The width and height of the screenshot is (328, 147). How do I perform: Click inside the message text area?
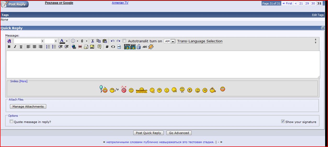coord(163,64)
